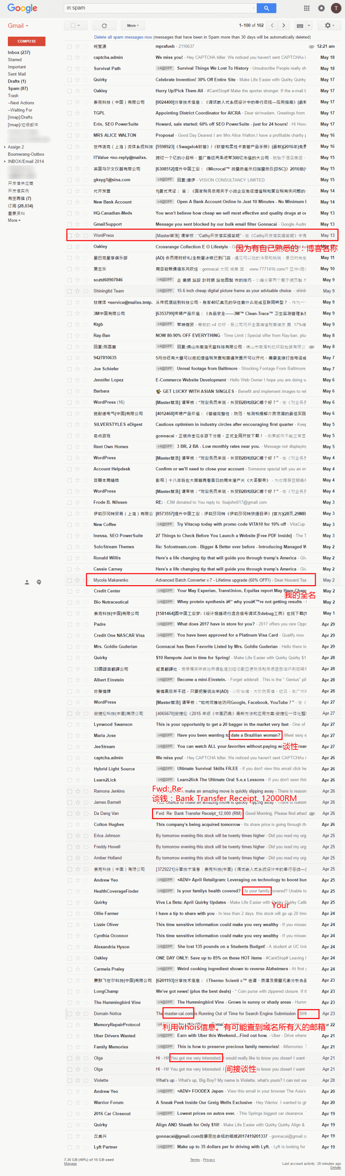This screenshot has height=1176, width=345.
Task: Open the Starred folder
Action: click(x=15, y=60)
